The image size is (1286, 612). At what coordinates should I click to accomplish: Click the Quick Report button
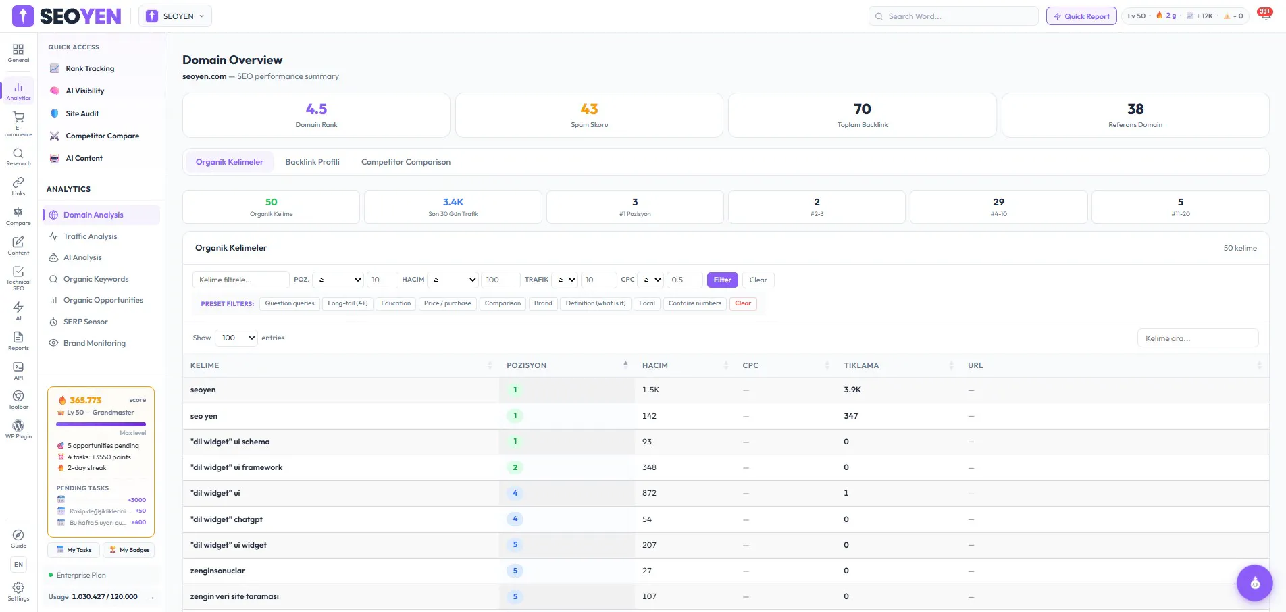[x=1081, y=16]
